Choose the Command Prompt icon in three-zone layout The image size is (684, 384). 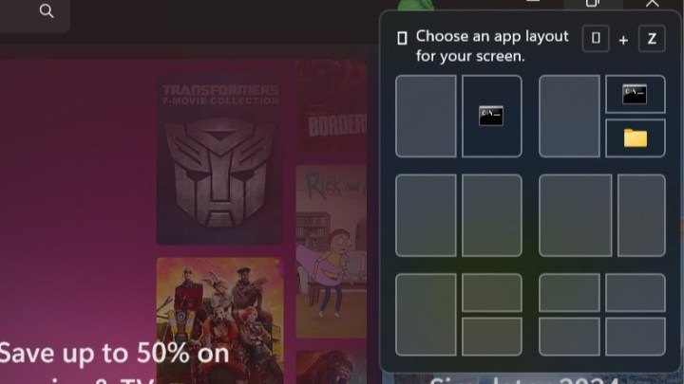(x=635, y=94)
